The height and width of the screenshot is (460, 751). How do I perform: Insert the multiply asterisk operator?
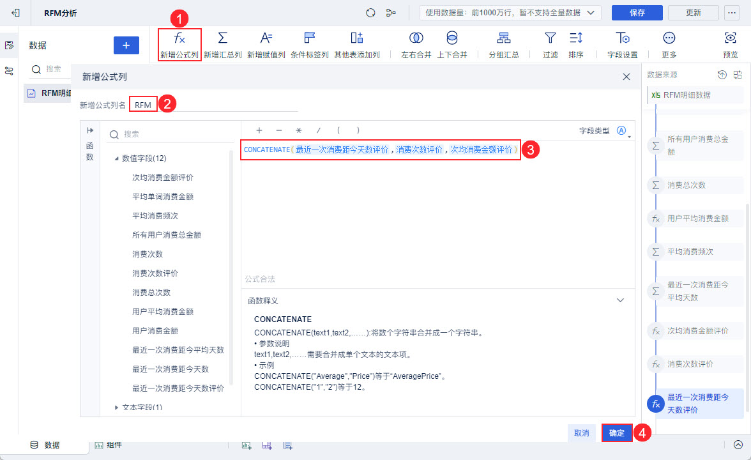pos(299,130)
